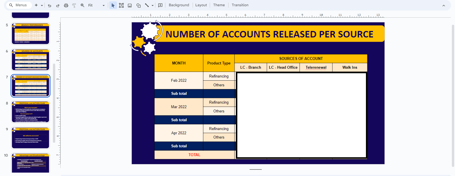The image size is (455, 176).
Task: Select slide 6 Sources of Accounts thumbnail
Action: [30, 60]
